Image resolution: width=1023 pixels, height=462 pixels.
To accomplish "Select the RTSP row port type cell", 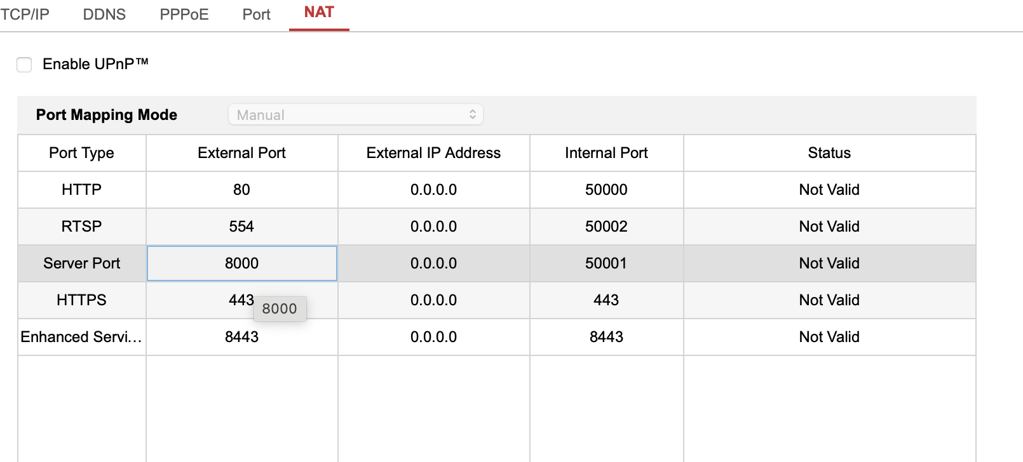I will 81,227.
